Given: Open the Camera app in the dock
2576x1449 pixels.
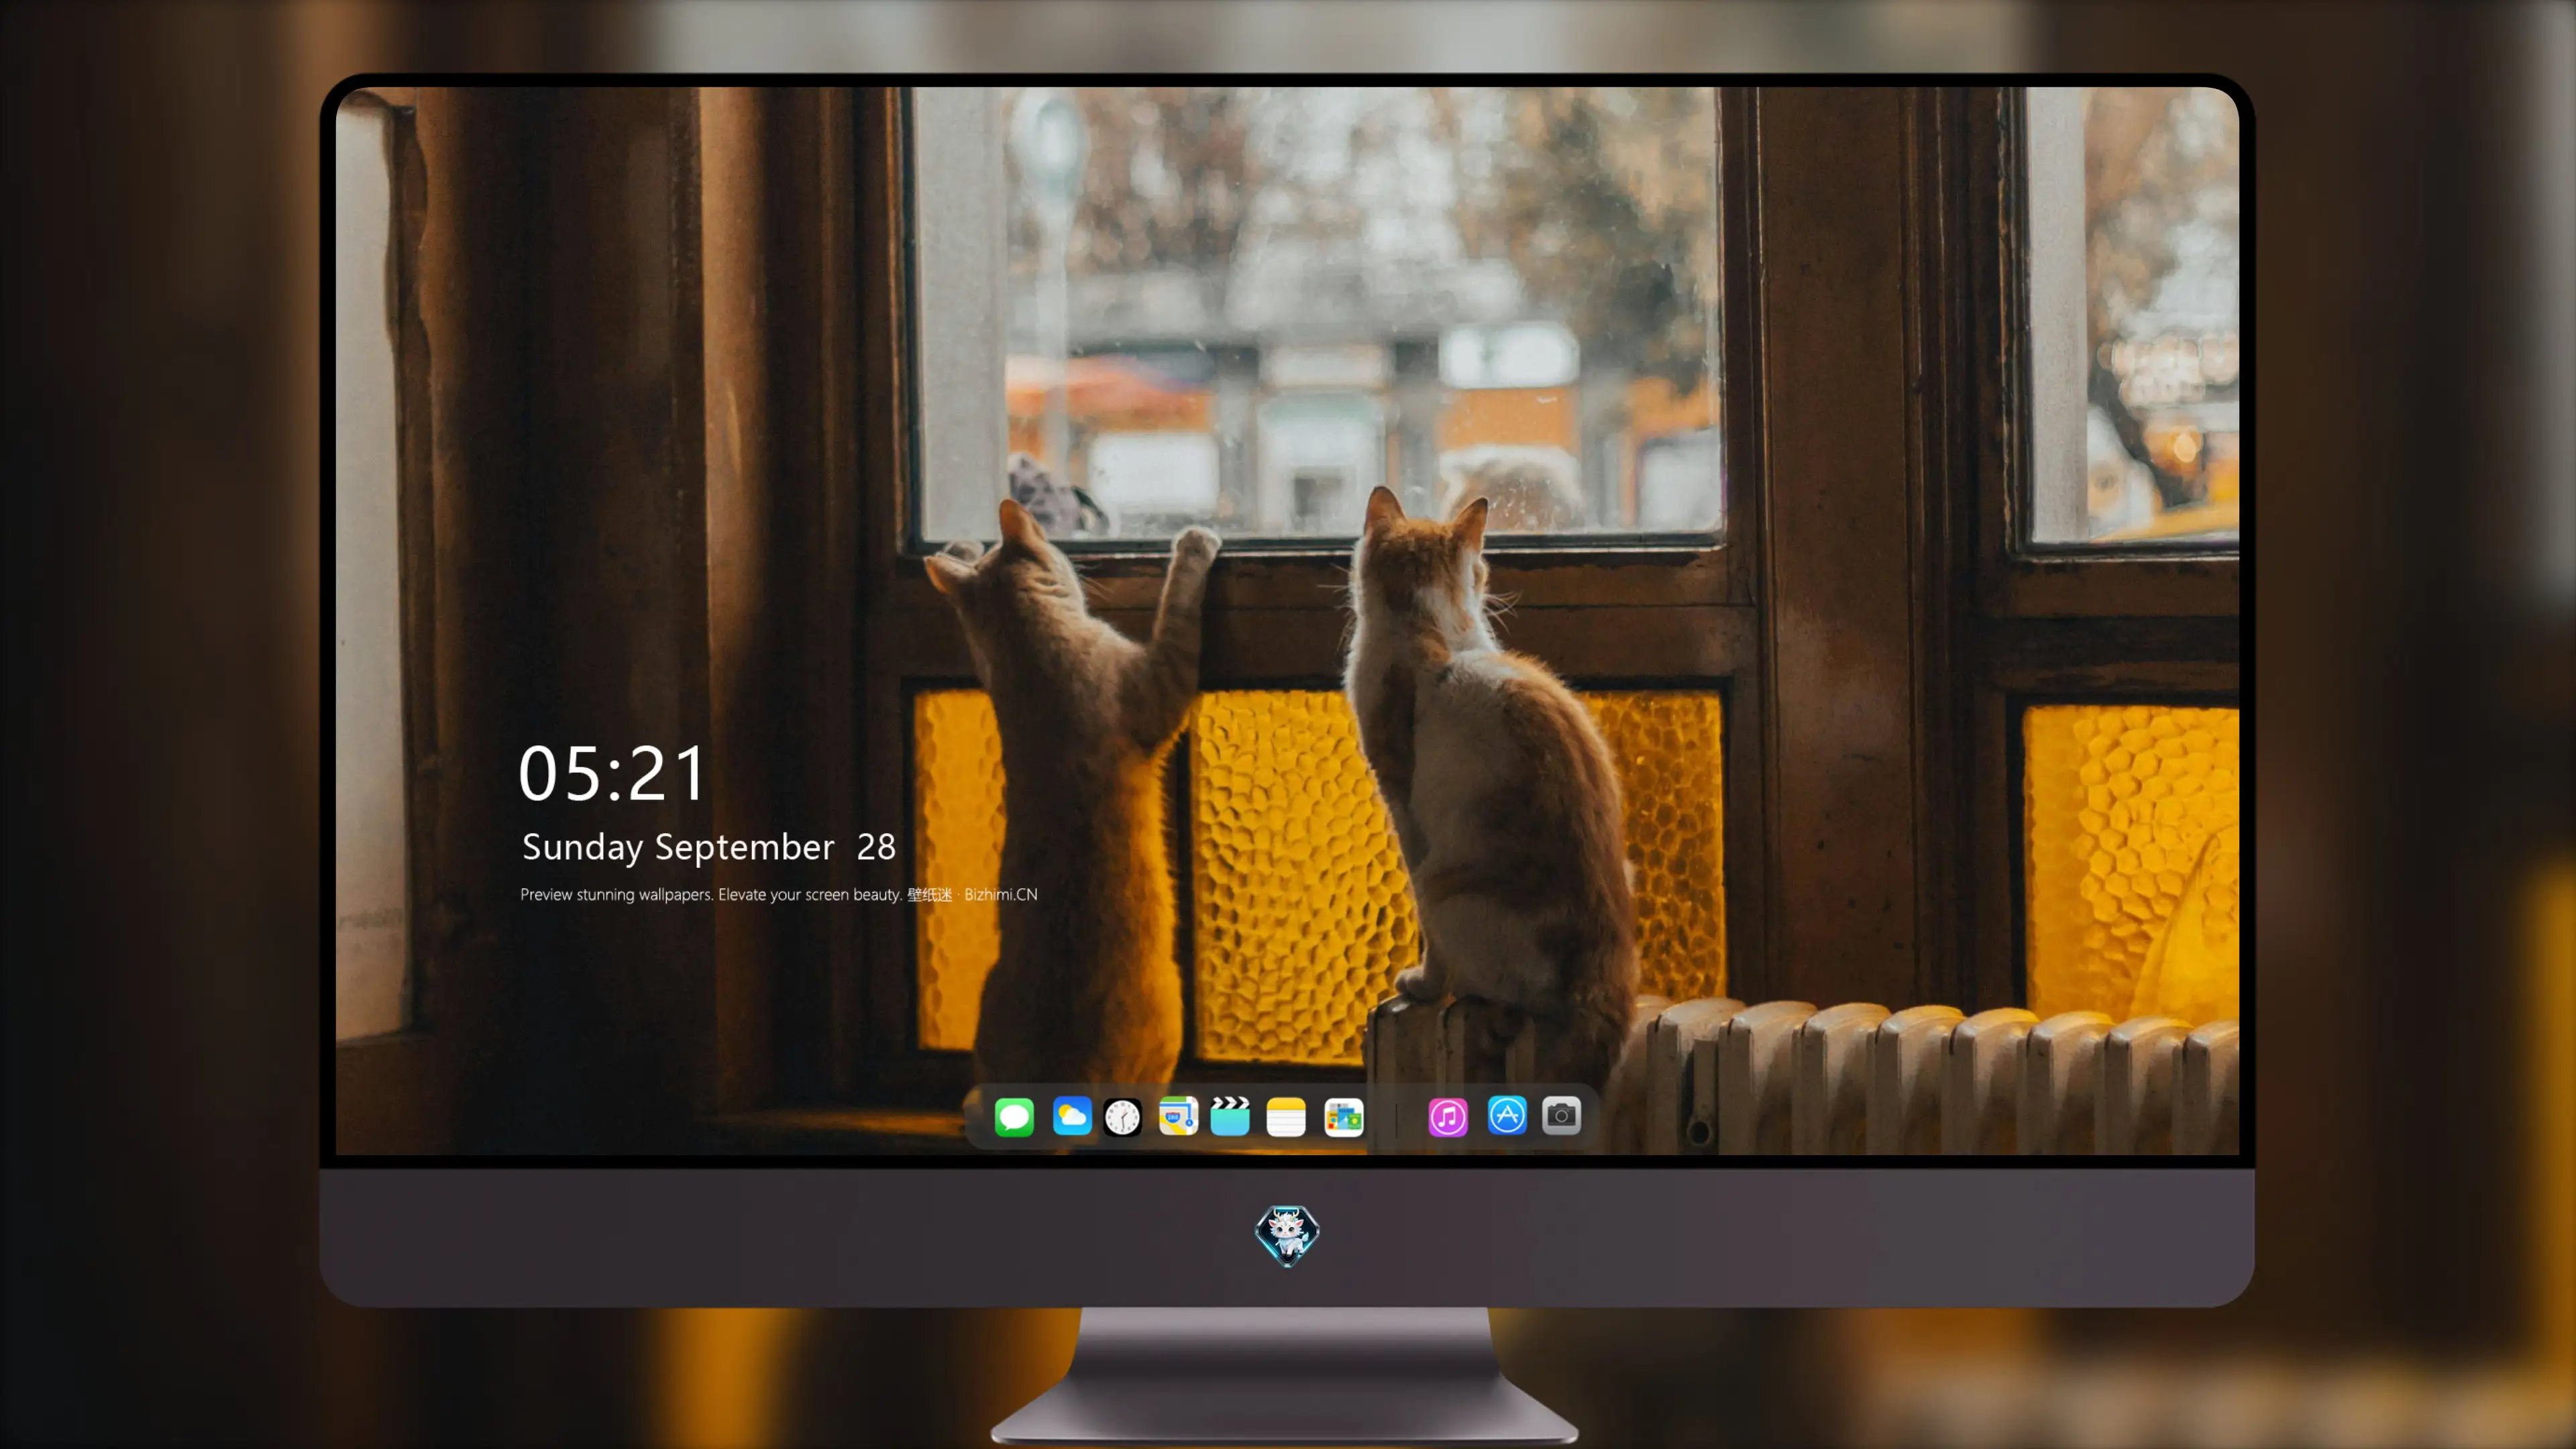Looking at the screenshot, I should pos(1561,1115).
